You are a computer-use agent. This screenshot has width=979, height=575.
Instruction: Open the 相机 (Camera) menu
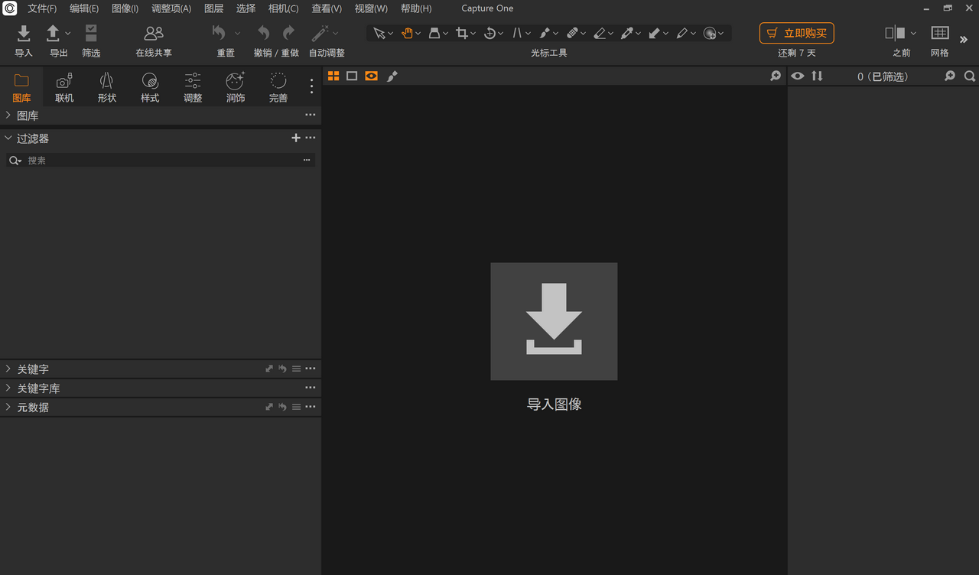[x=283, y=8]
